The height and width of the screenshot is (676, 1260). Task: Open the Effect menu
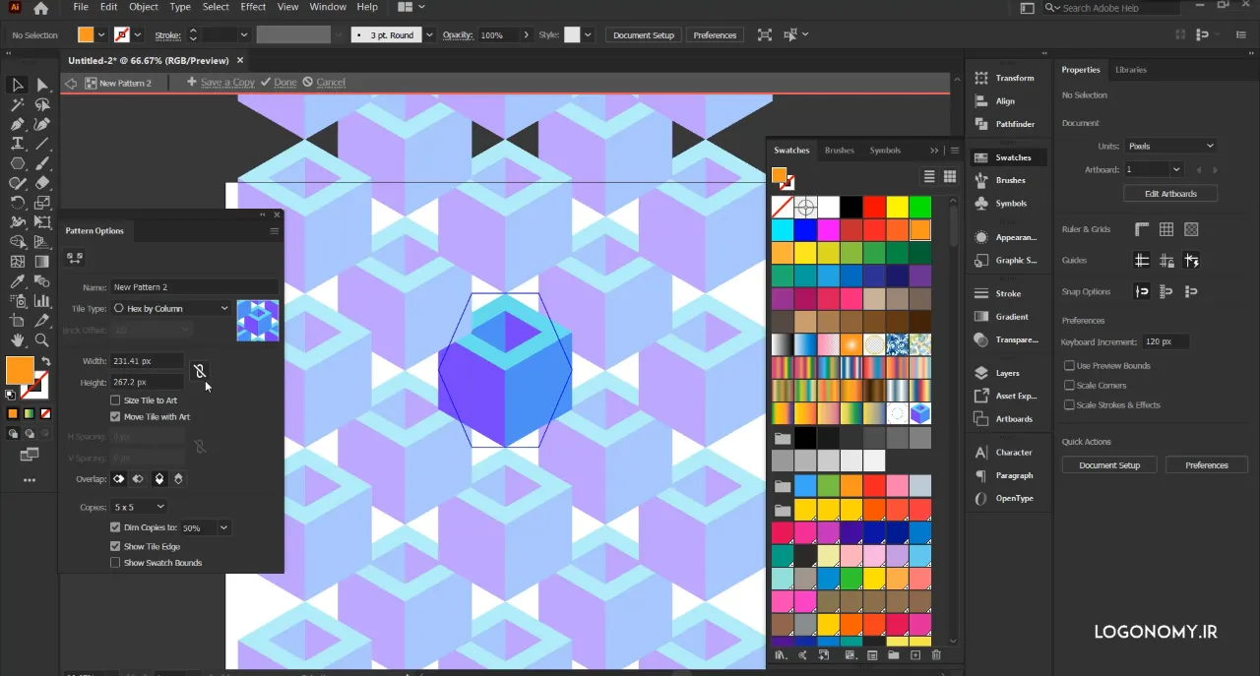tap(253, 7)
